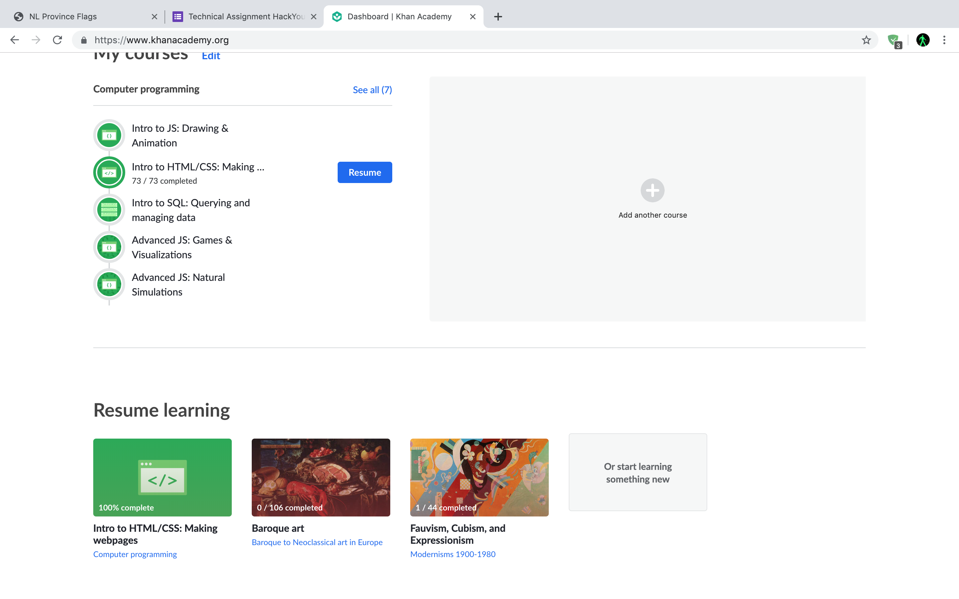
Task: Open Advanced JS: Natural Simulations
Action: pos(178,285)
